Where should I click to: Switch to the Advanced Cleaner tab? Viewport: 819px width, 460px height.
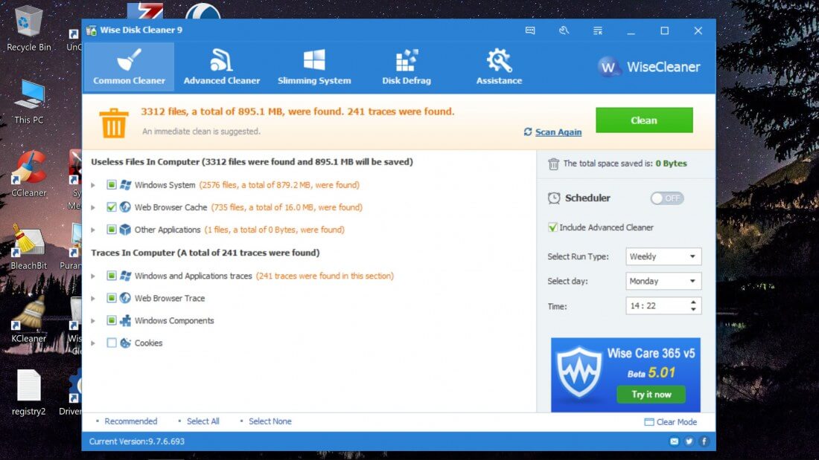(221, 67)
